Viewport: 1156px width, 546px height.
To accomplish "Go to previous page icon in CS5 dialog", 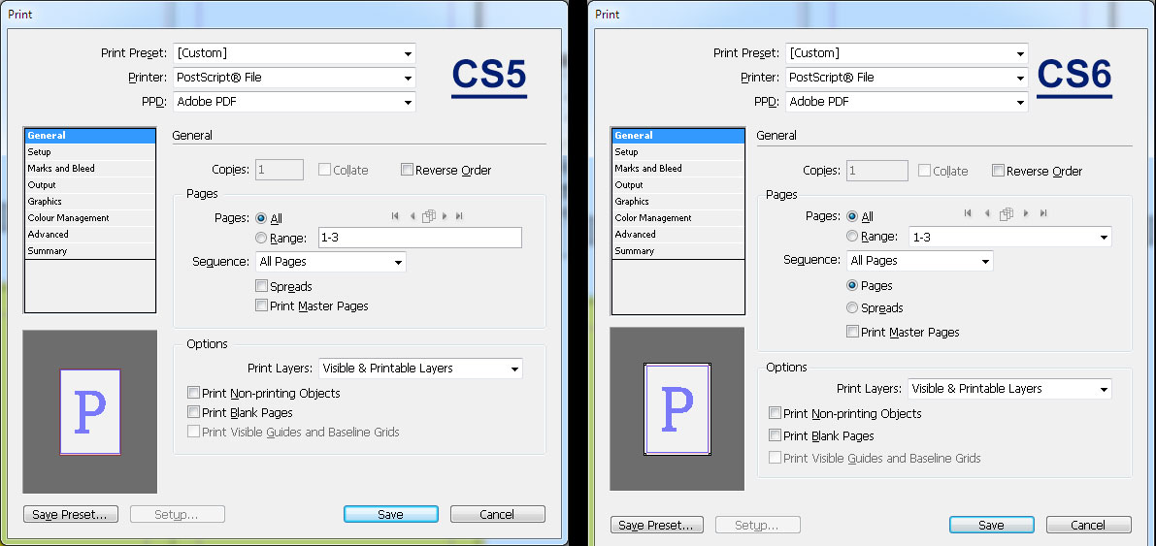I will pyautogui.click(x=413, y=216).
